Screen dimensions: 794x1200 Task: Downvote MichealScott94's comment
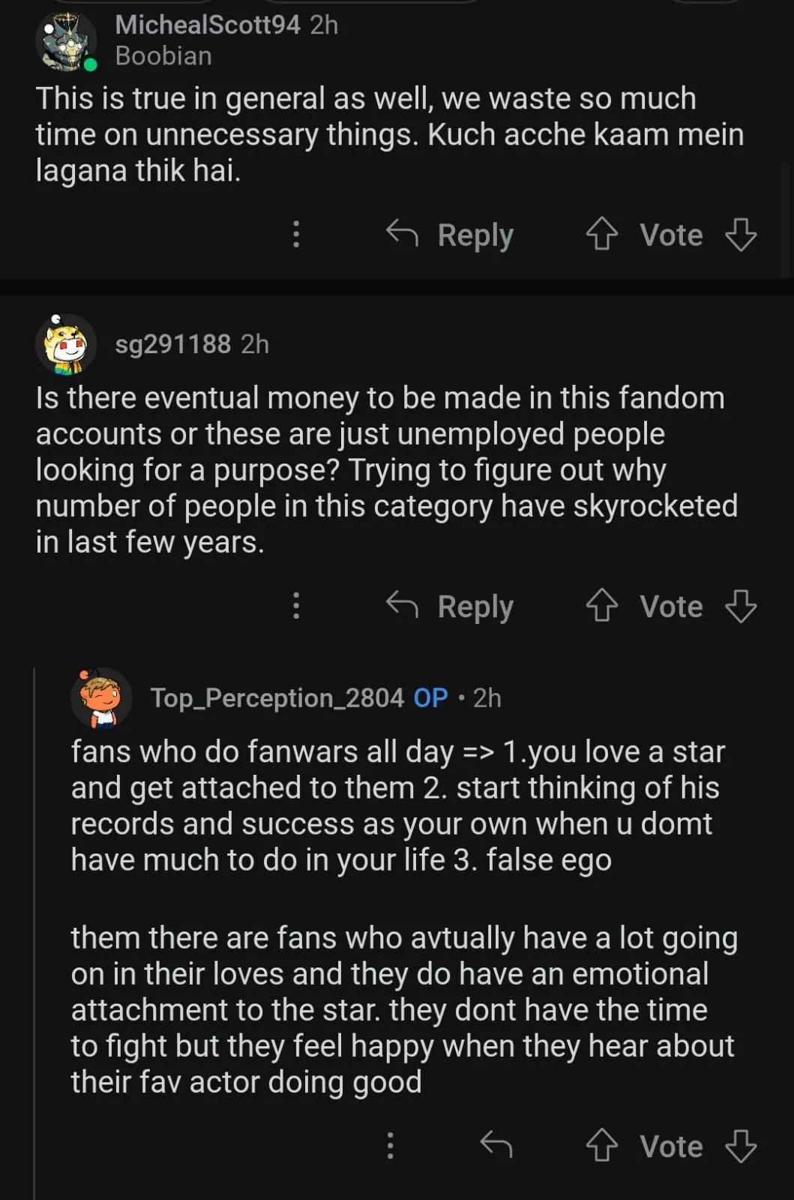[x=741, y=234]
